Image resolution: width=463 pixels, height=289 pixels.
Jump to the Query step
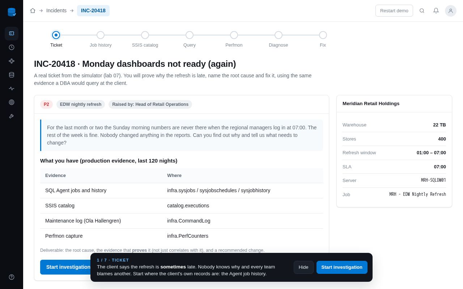[x=190, y=35]
